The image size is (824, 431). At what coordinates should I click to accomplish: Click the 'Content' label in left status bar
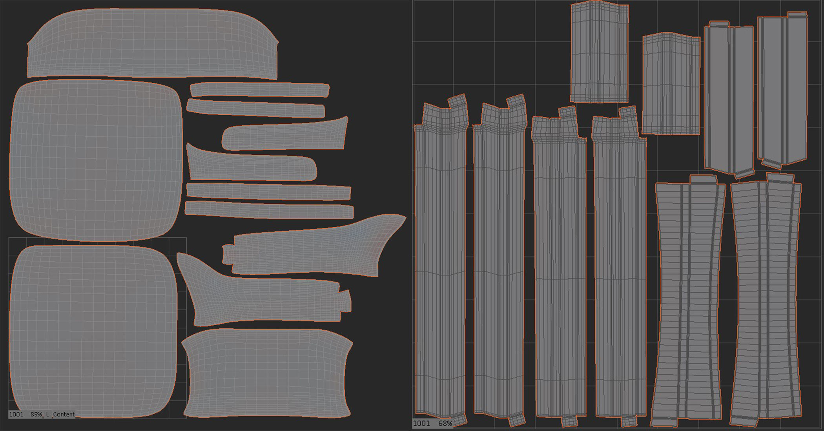click(64, 414)
